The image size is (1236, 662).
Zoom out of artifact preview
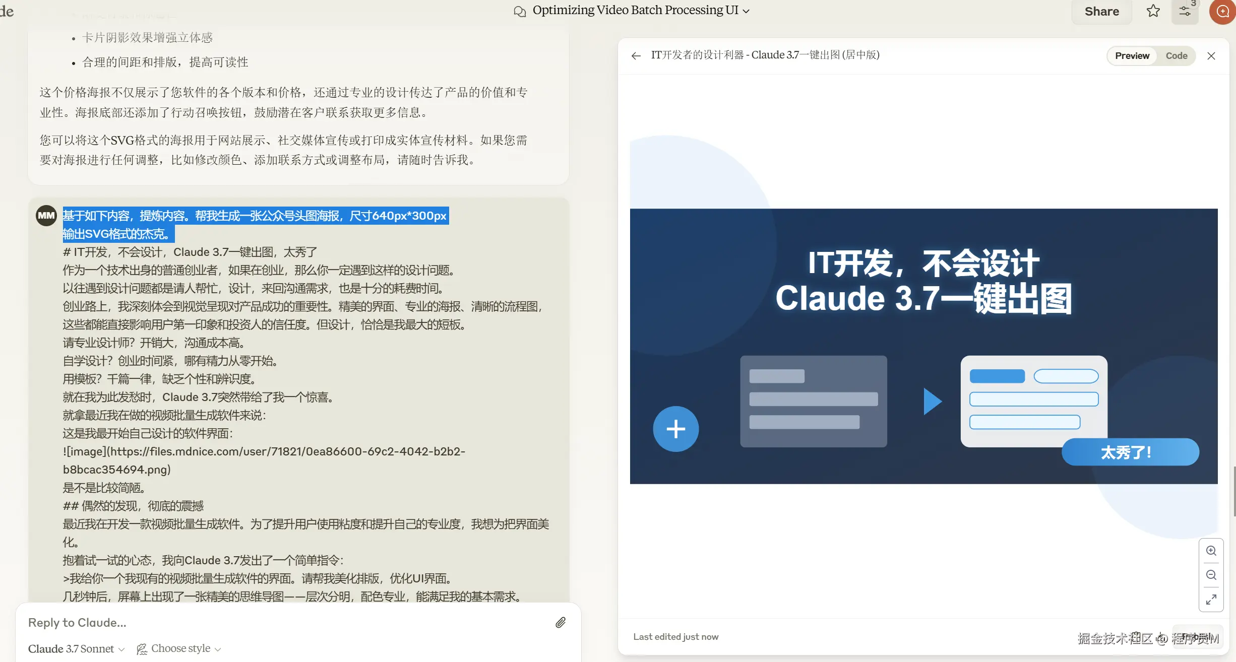[1211, 575]
